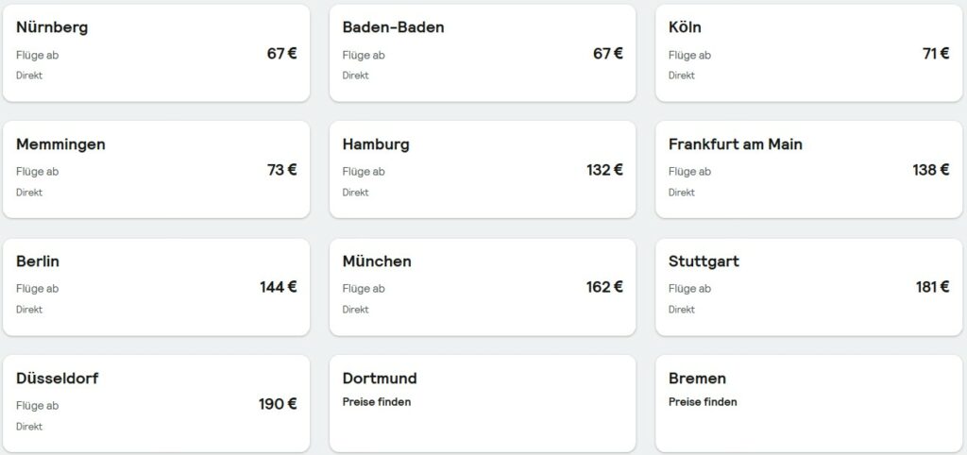Open Memmingen flights from 73 €

(x=156, y=170)
